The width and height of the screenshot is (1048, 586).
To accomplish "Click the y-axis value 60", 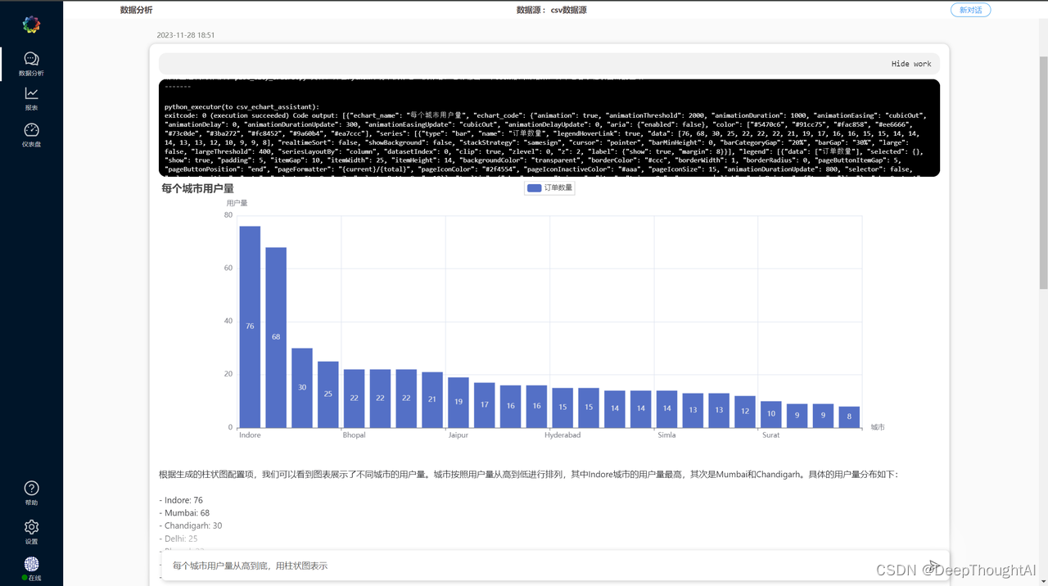I will click(228, 268).
